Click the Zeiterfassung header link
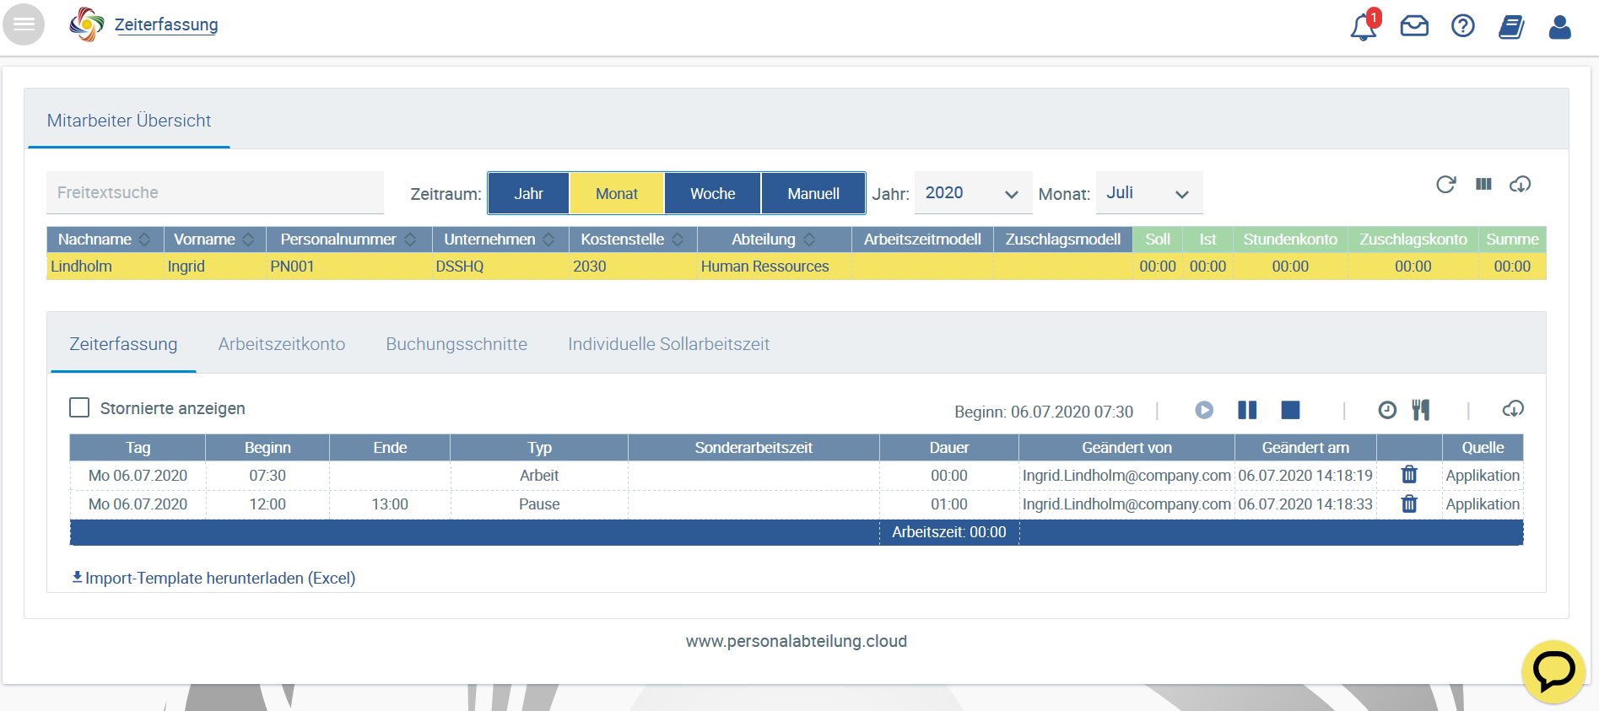 click(166, 24)
